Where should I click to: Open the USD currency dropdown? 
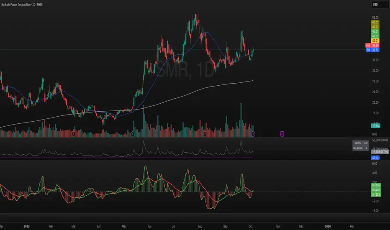point(380,5)
